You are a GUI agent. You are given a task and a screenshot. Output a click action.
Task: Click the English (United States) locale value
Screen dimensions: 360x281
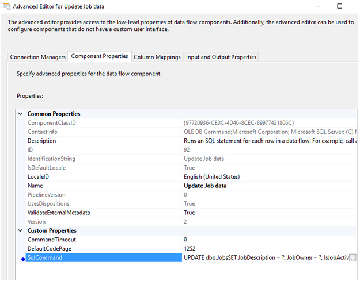[x=211, y=176]
